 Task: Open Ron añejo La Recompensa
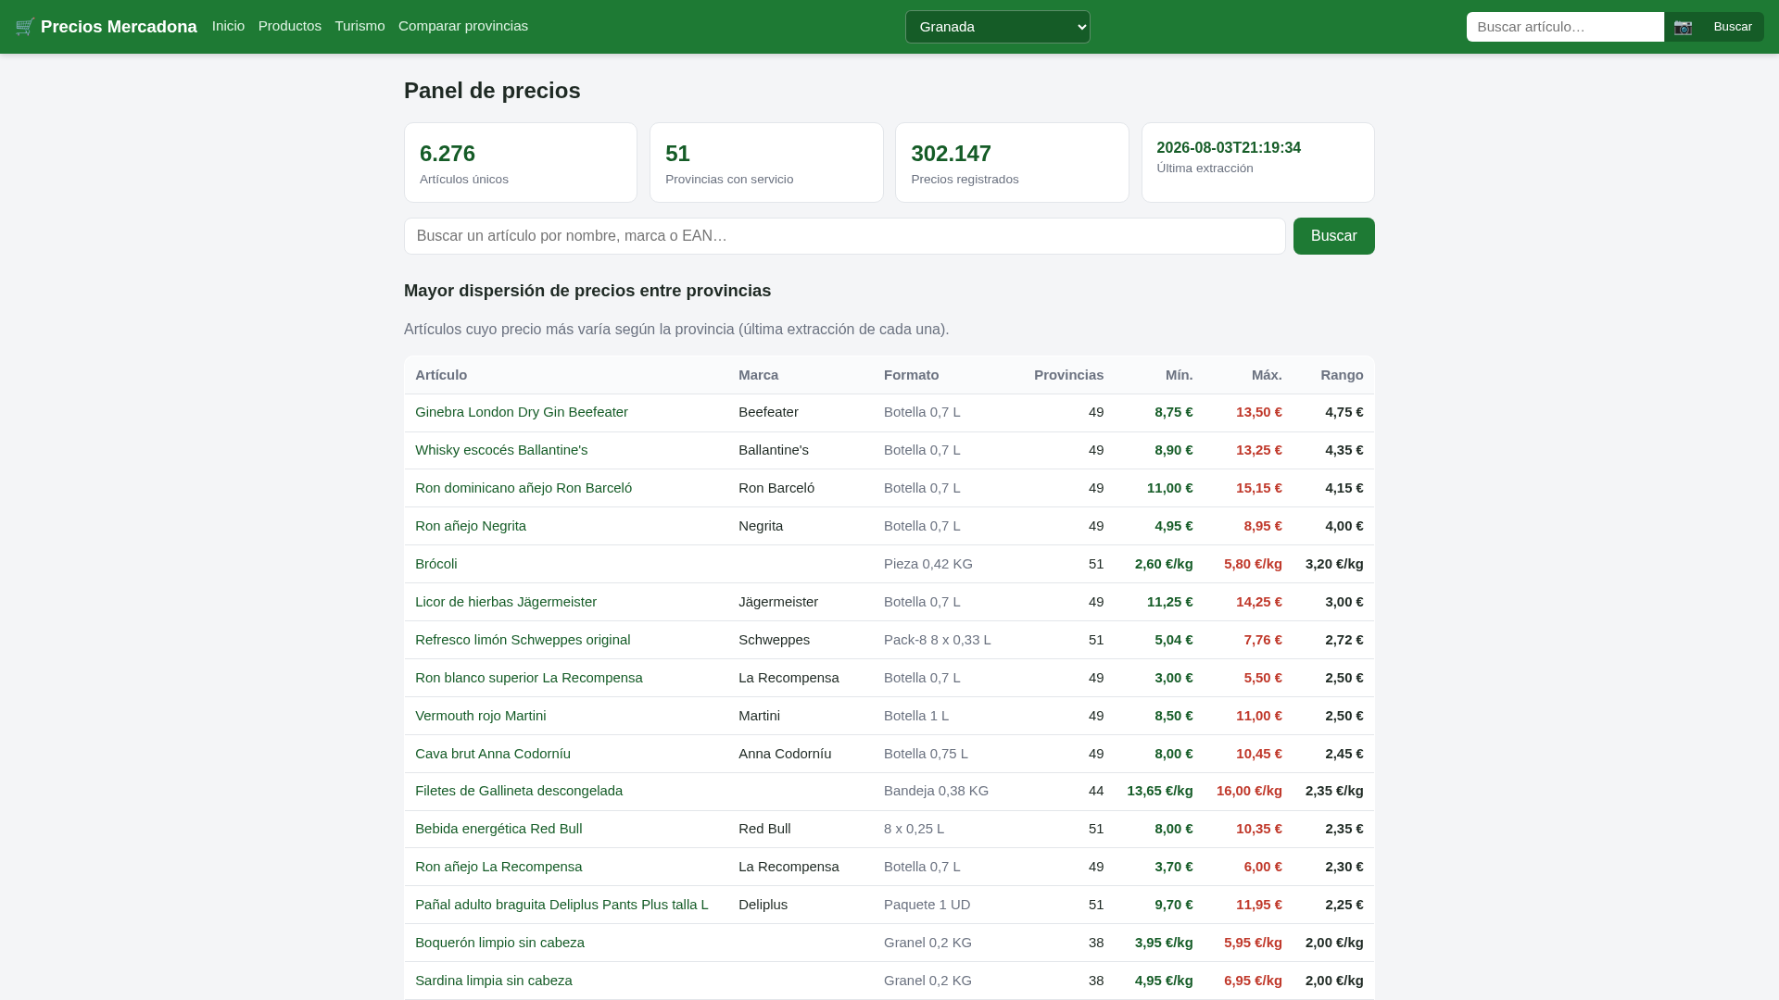click(x=498, y=867)
